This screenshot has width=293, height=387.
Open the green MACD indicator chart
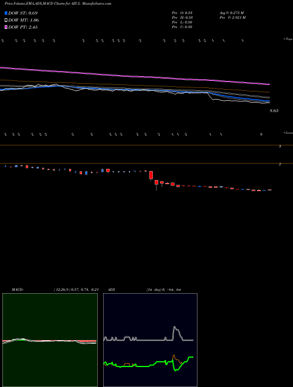click(50, 340)
